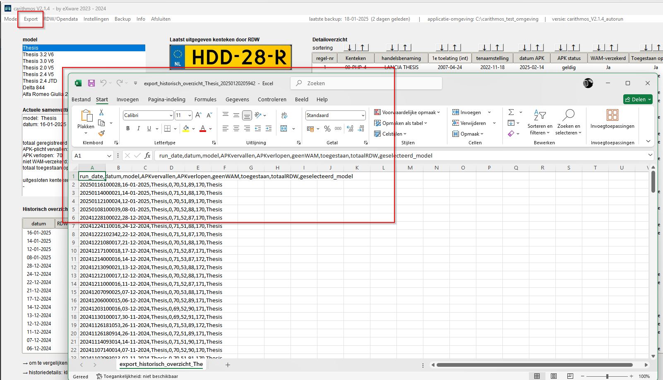
Task: Toggle italic formatting
Action: tap(139, 129)
